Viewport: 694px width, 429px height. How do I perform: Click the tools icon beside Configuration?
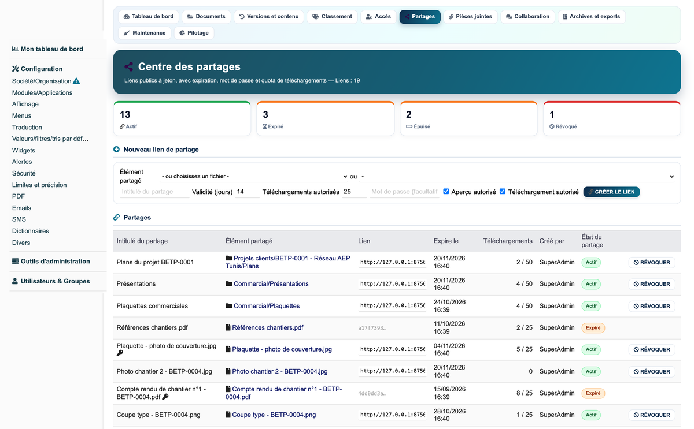click(x=16, y=69)
